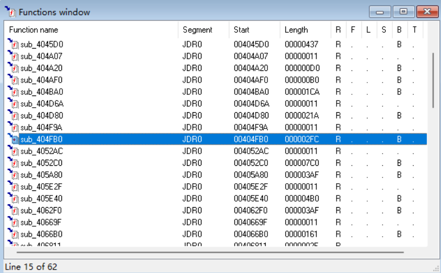Click B flag in sub_404D80 row
441x273 pixels.
click(399, 116)
